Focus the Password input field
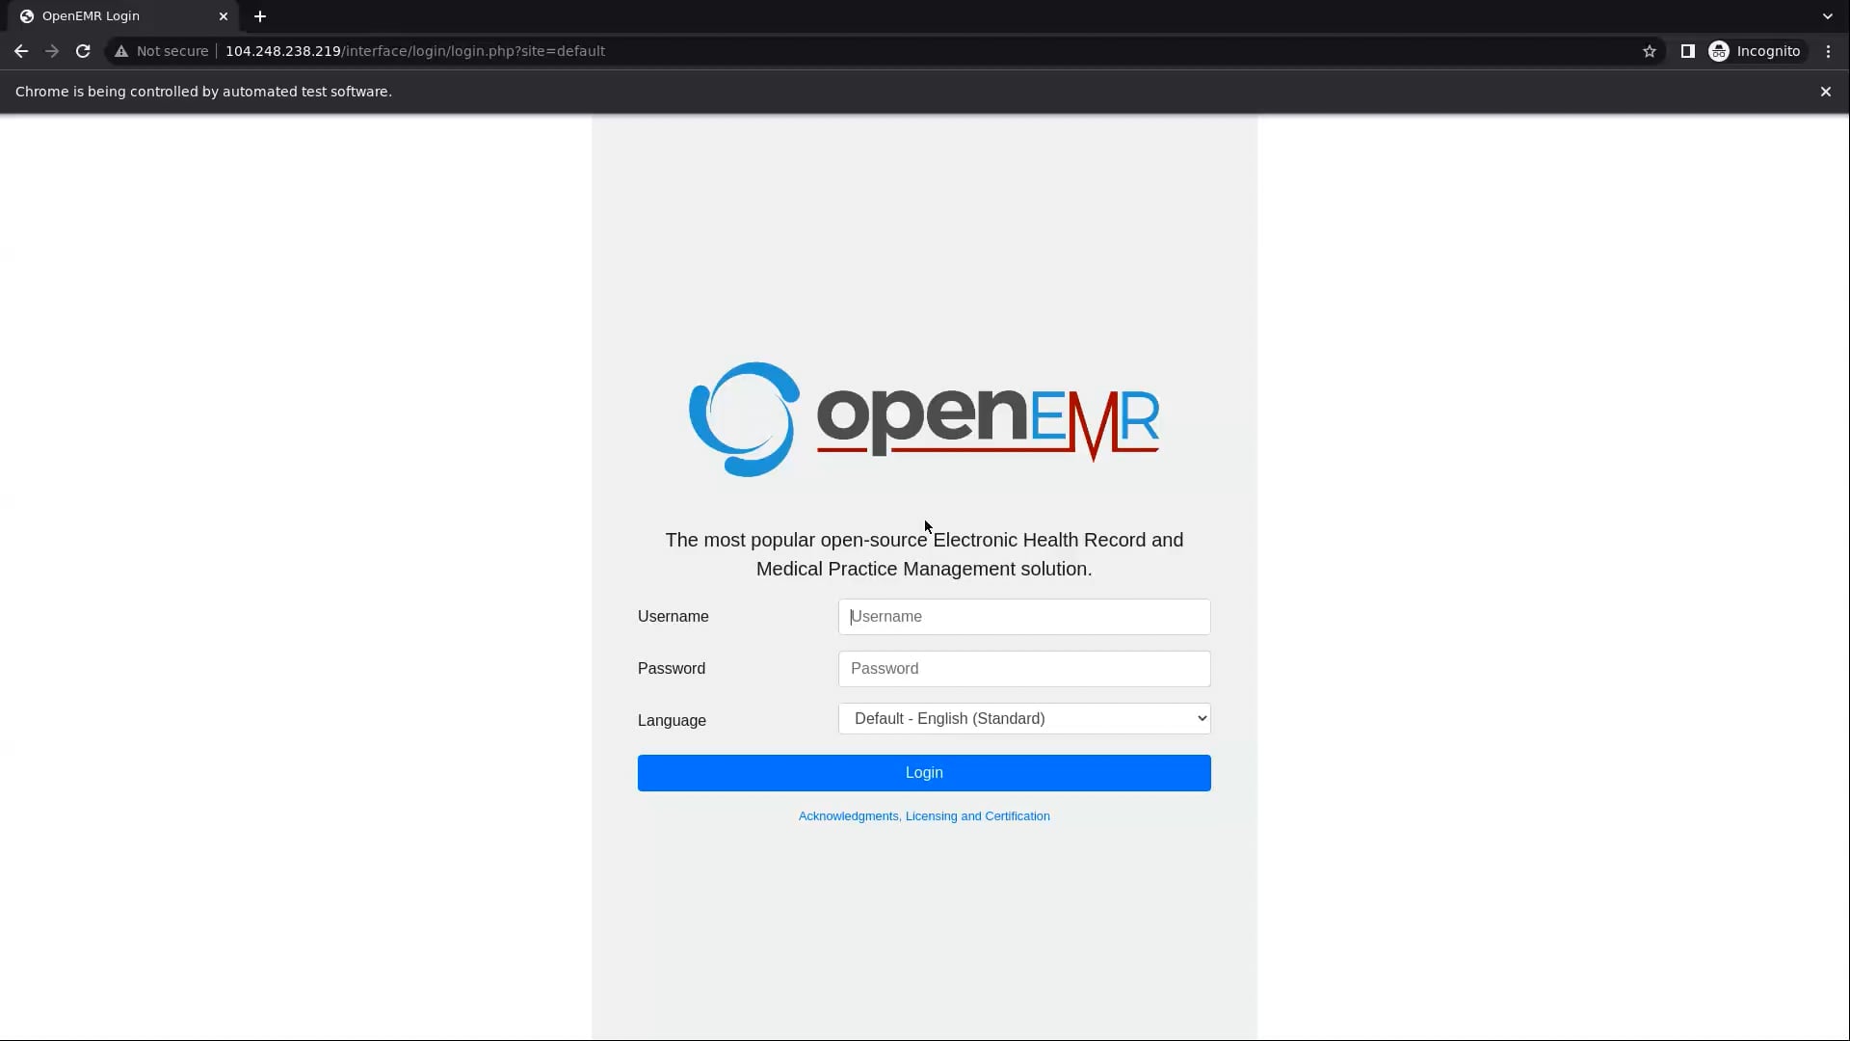Screen dimensions: 1850x1041 [1024, 669]
